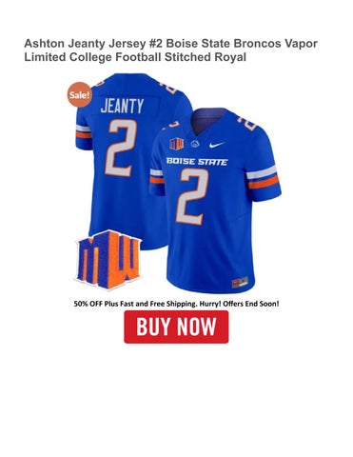The image size is (353, 457).
Task: Click the orange stripe on right sleeve
Action: coord(264,182)
